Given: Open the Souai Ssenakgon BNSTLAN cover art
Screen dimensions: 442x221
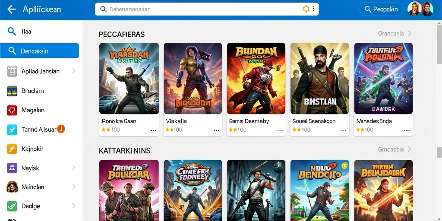Looking at the screenshot, I should [x=320, y=79].
